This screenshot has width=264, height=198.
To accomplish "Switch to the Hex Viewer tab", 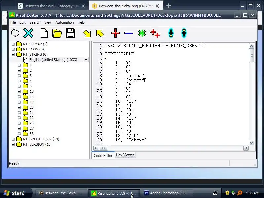I will coord(125,155).
